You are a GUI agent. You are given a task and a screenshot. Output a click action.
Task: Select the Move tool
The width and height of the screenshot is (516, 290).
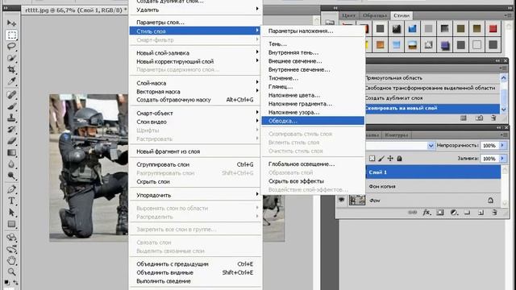coord(11,23)
